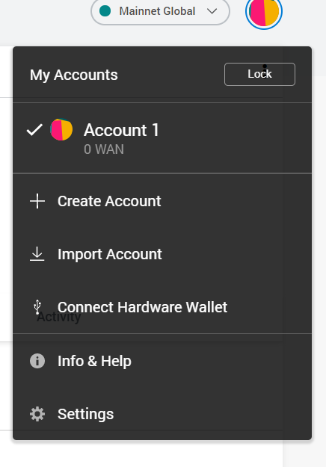This screenshot has height=467, width=326.
Task: Open Info & Help
Action: pos(162,361)
